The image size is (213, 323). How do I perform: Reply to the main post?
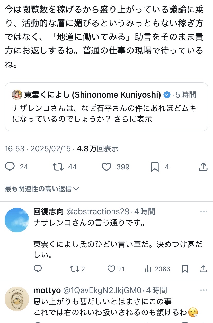point(10,167)
